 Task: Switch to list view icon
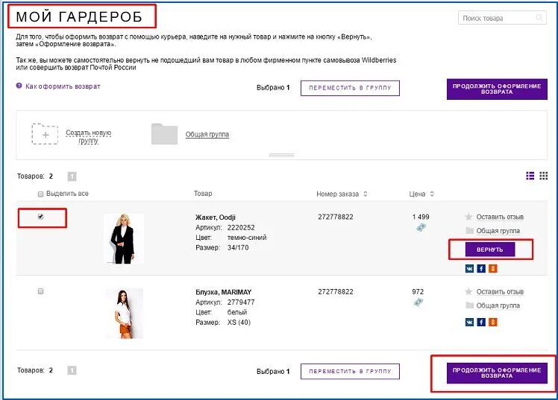tap(530, 176)
